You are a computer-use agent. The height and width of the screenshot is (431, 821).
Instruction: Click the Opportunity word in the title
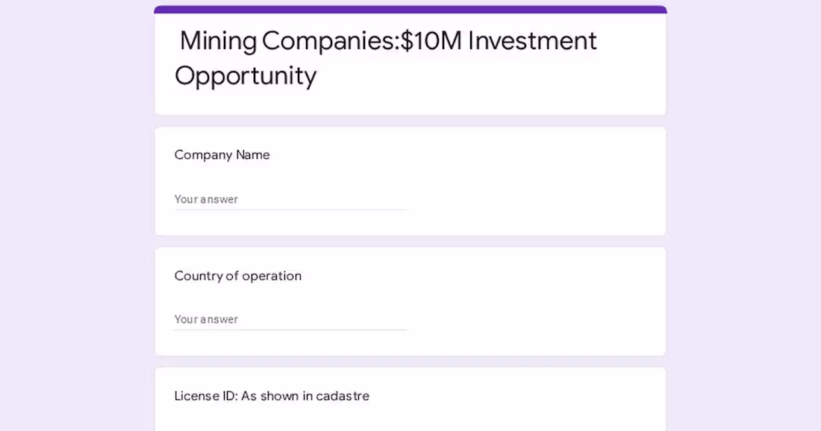point(244,75)
